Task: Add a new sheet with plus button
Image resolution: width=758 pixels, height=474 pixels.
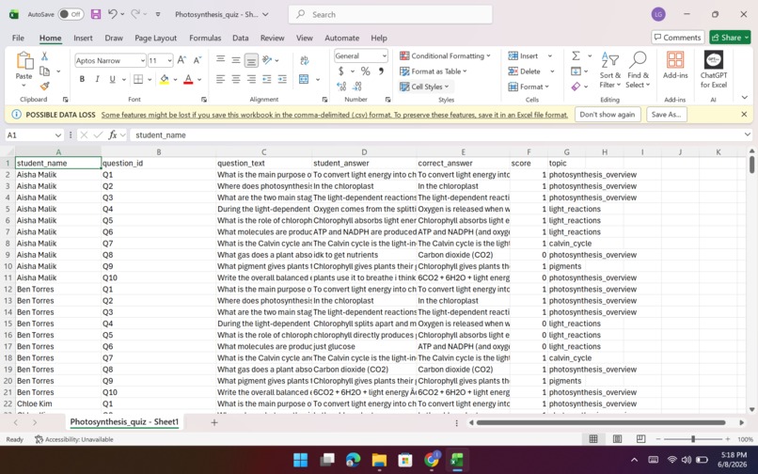Action: point(214,422)
